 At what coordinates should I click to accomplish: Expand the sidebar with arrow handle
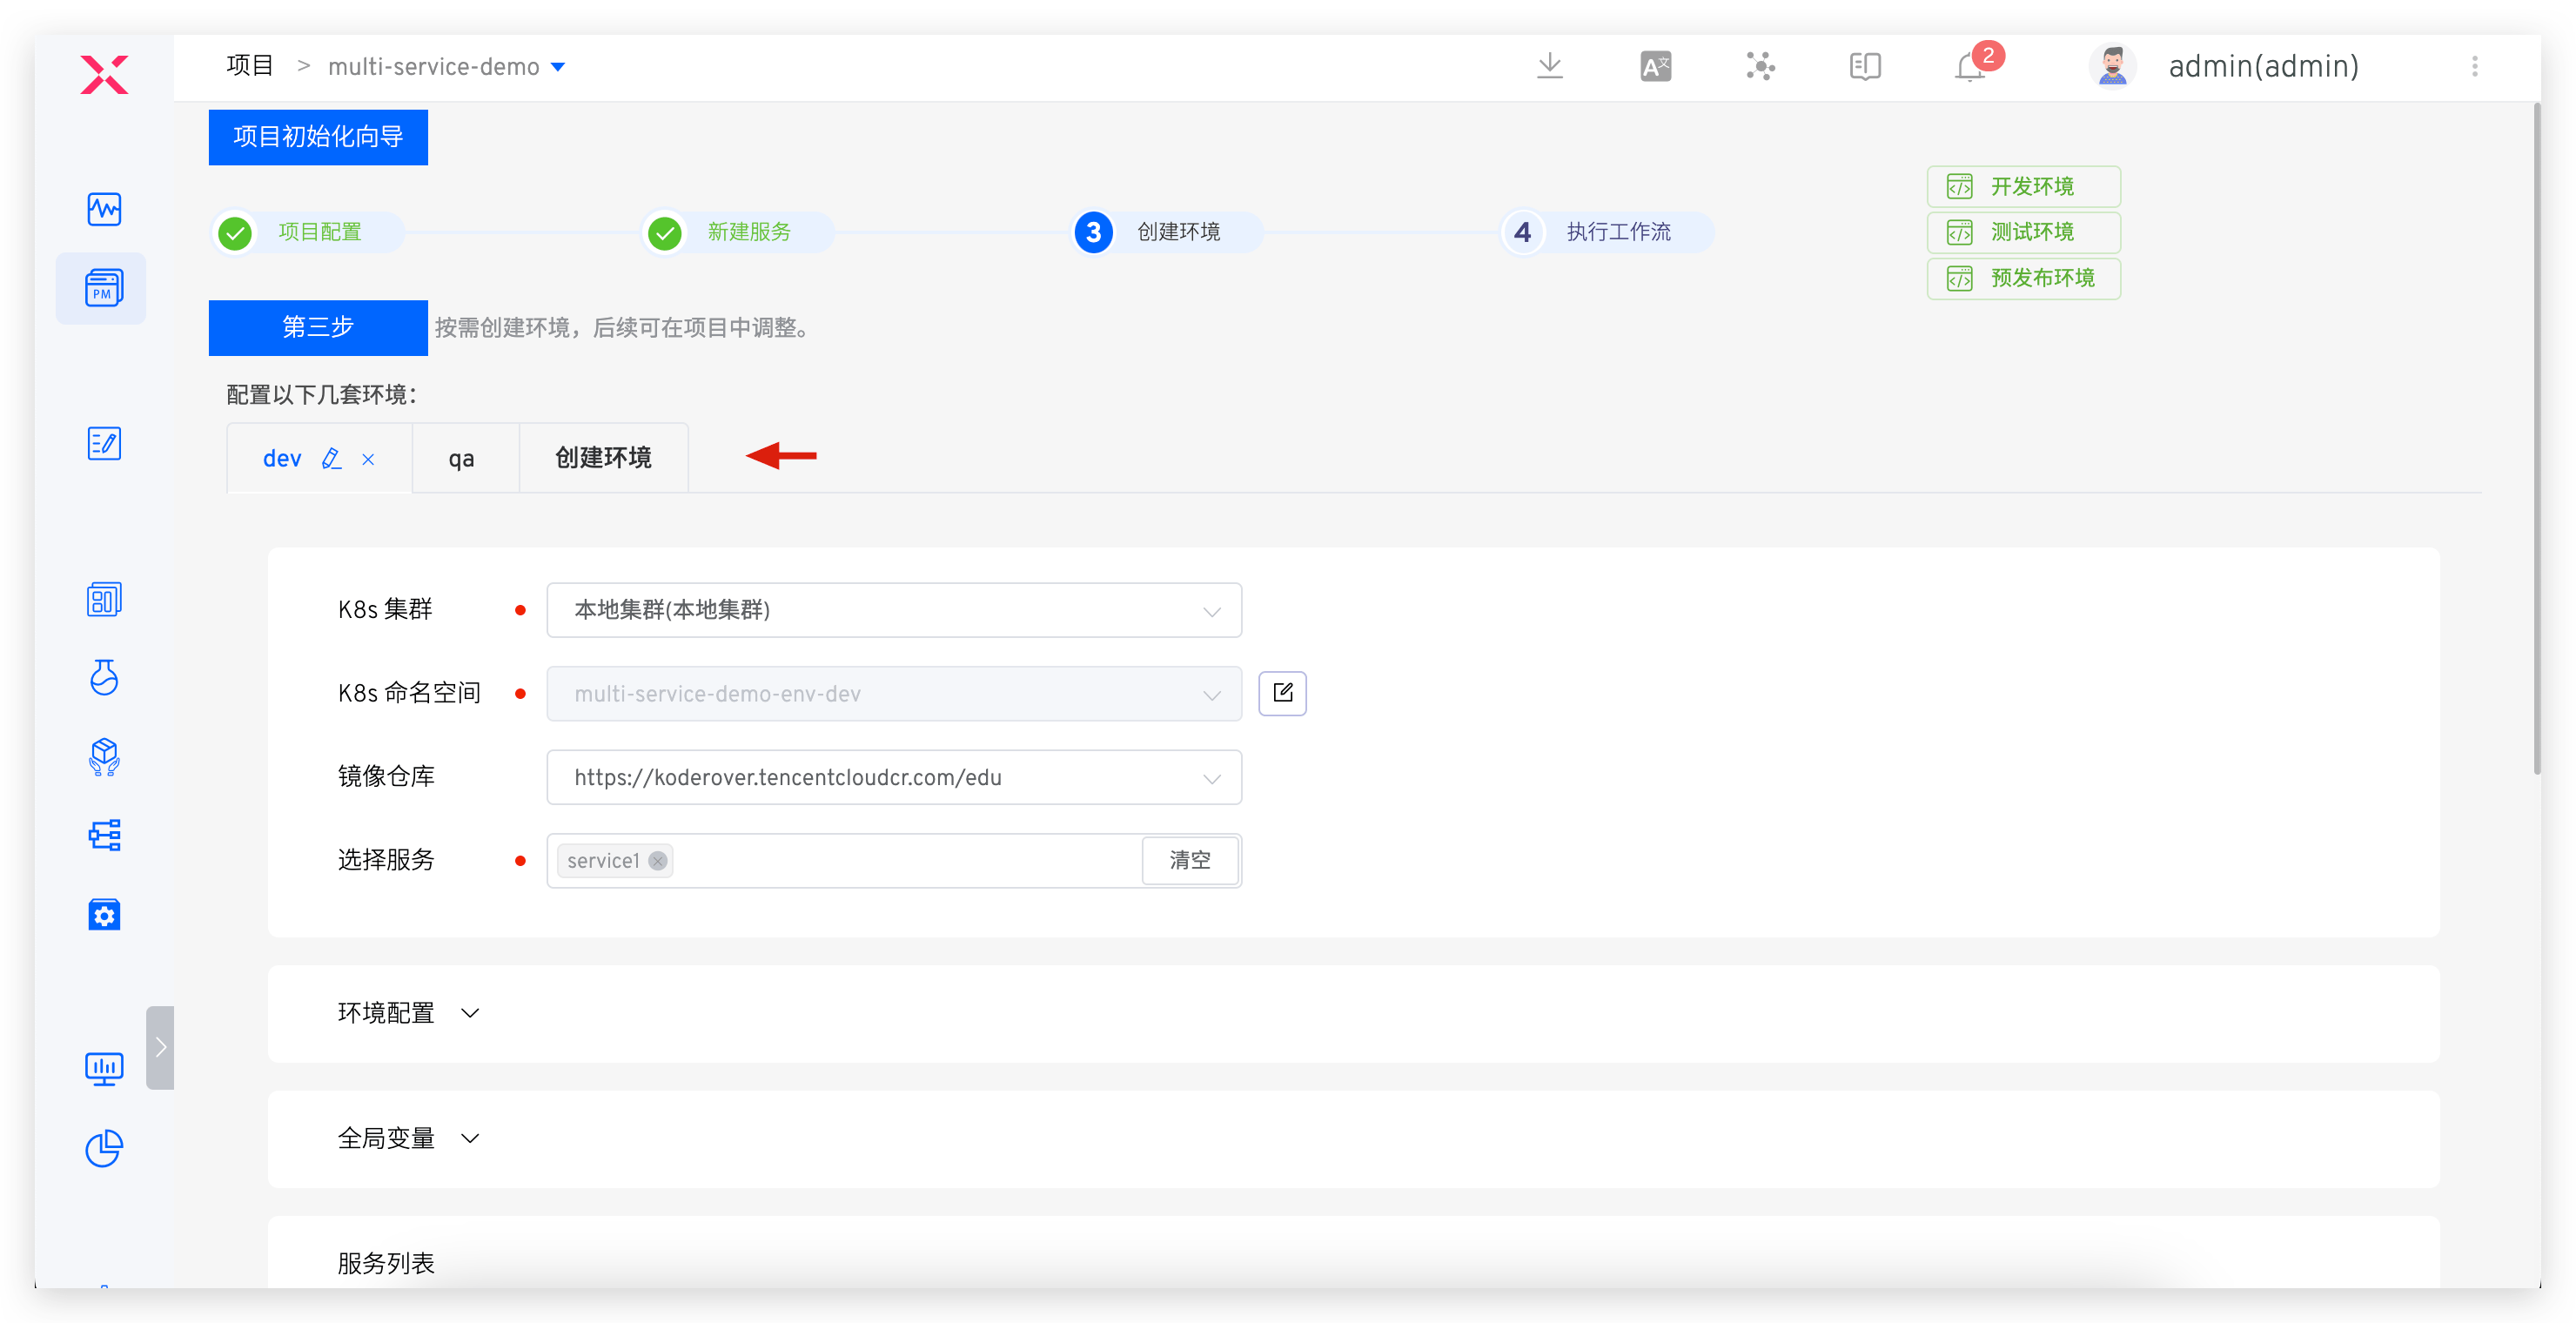pos(160,1047)
